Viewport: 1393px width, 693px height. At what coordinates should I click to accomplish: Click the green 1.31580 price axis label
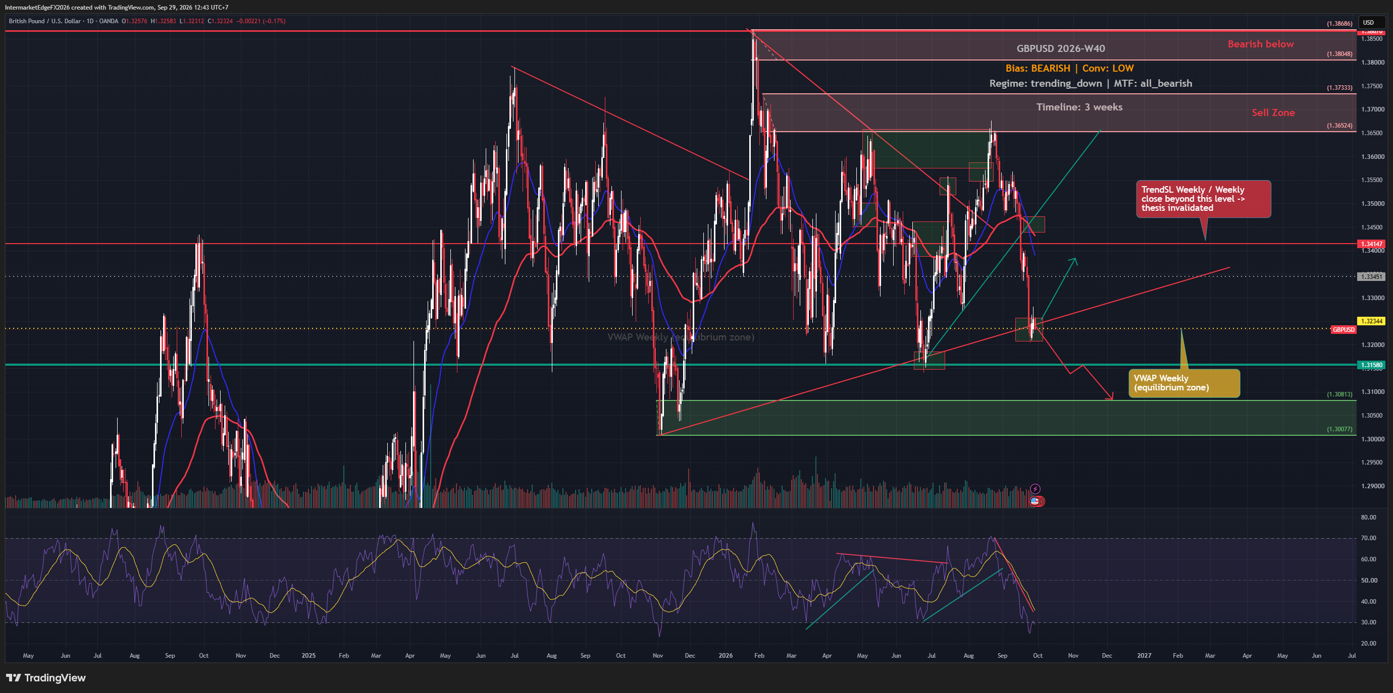click(1371, 365)
